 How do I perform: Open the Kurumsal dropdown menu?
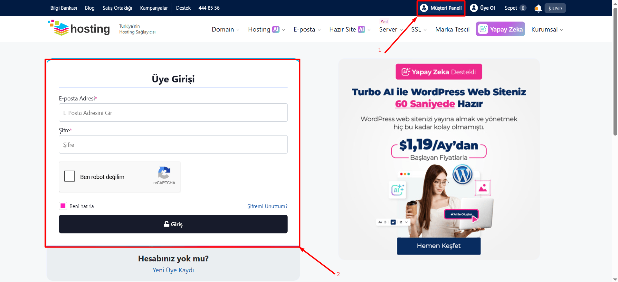[x=547, y=29]
